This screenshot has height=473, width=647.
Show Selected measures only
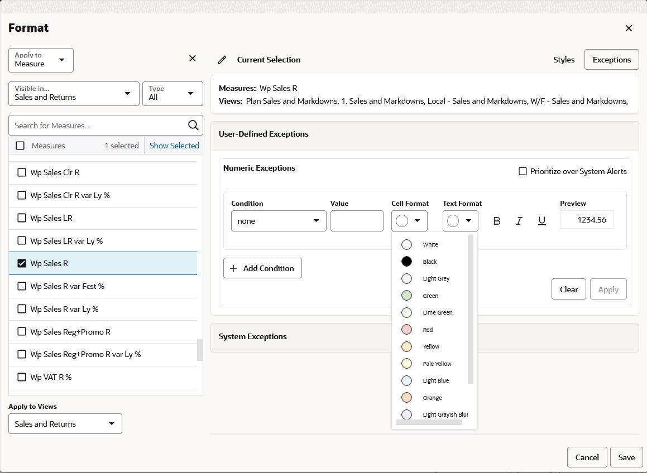tap(174, 145)
